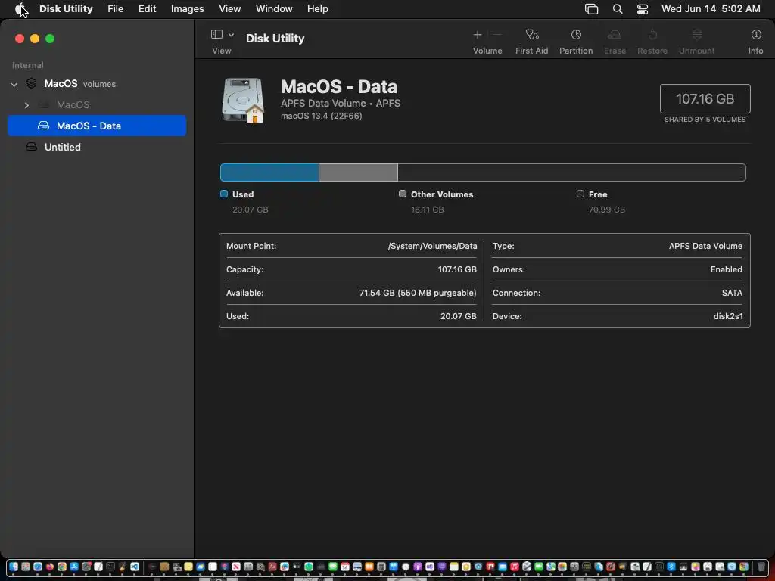This screenshot has width=775, height=581.
Task: Open System Settings from the Dock
Action: tap(86, 567)
